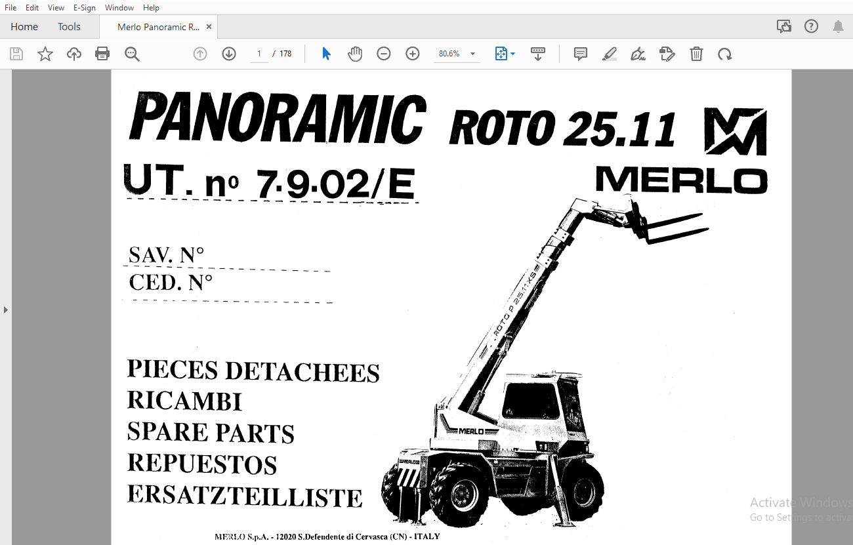Switch to the Tools tab
The height and width of the screenshot is (545, 853).
(x=69, y=27)
